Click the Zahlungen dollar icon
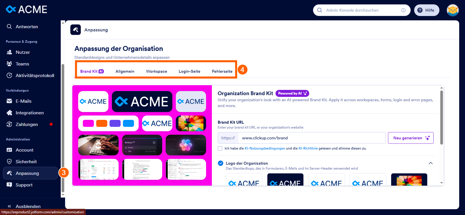This screenshot has height=215, width=465. [9, 124]
